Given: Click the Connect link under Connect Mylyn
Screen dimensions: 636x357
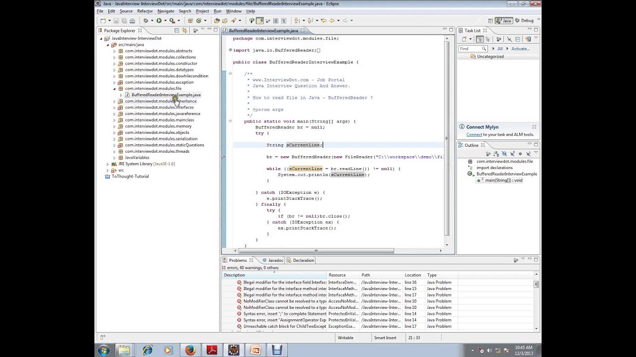Looking at the screenshot, I should tap(474, 134).
